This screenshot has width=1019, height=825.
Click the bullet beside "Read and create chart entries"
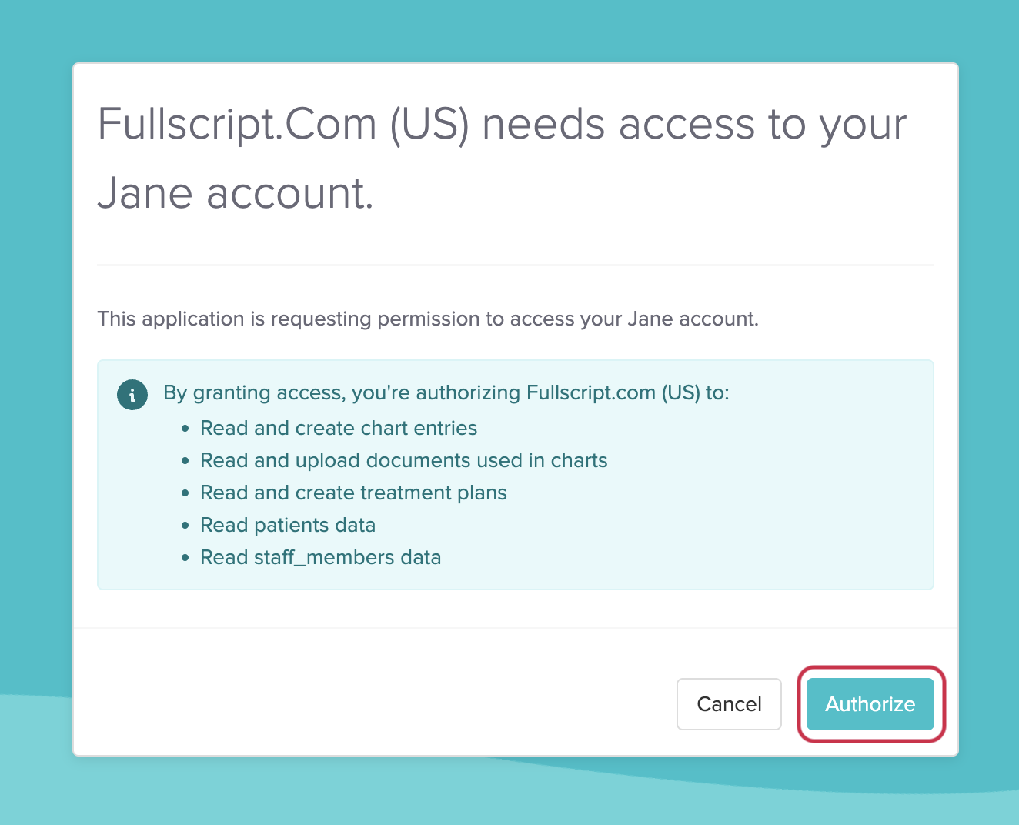click(185, 429)
